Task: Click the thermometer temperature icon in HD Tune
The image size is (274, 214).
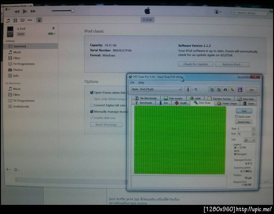Action: pyautogui.click(x=188, y=89)
